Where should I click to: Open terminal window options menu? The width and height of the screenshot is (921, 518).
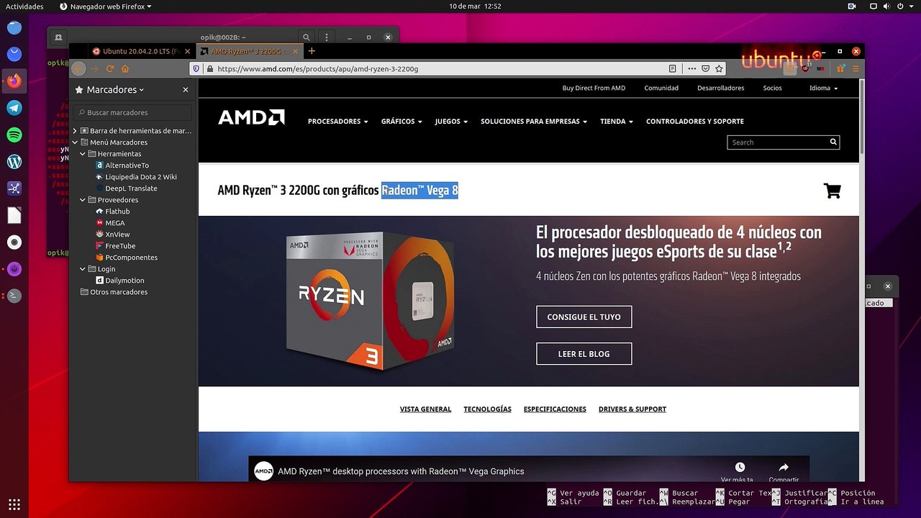point(327,37)
